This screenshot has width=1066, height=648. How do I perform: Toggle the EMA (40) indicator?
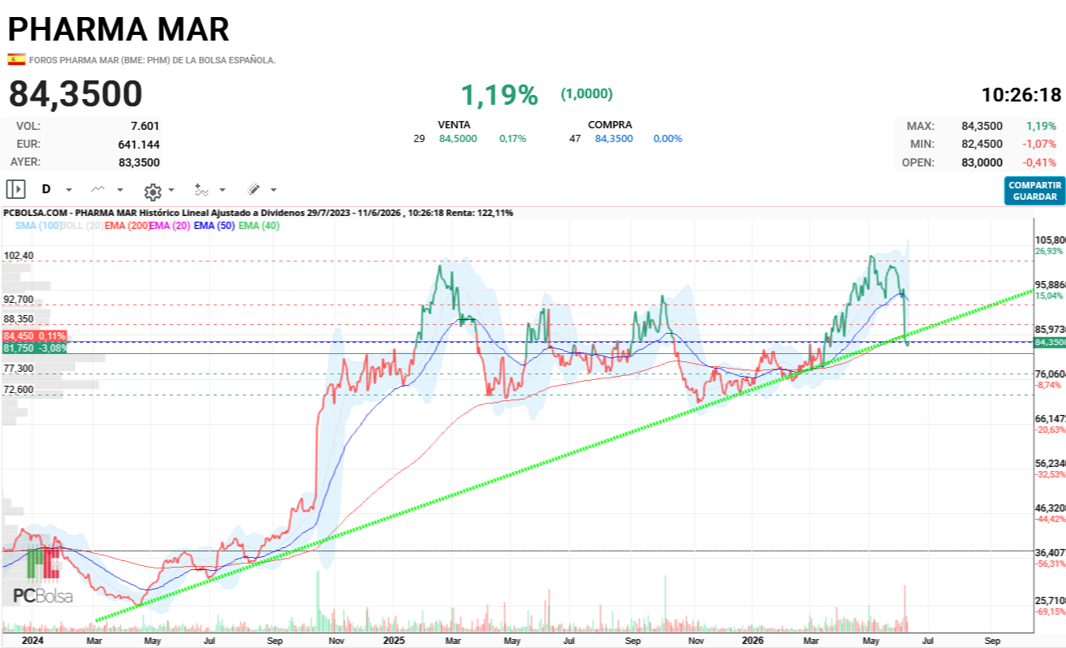click(259, 226)
